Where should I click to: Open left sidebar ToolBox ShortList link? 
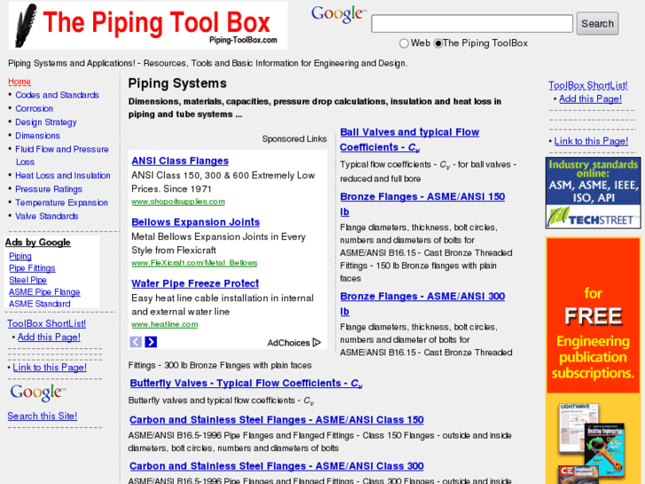pos(46,324)
